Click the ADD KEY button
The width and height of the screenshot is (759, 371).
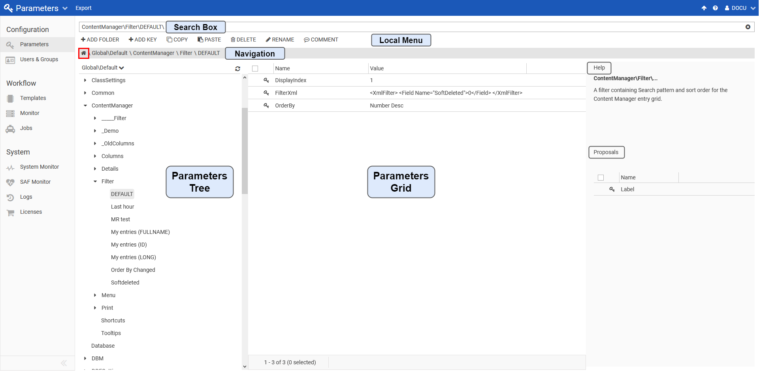[143, 40]
